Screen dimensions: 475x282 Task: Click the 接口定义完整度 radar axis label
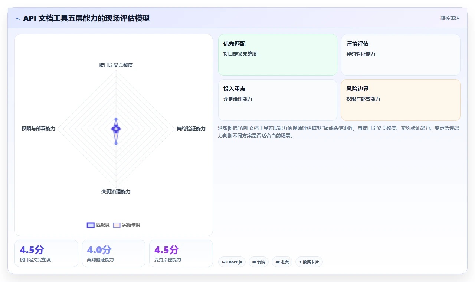coord(116,65)
